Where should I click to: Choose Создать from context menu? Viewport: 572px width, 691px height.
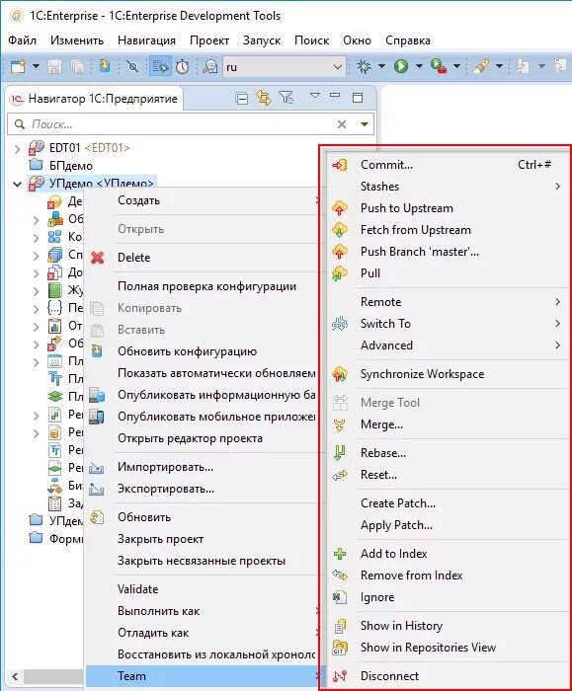pos(203,200)
